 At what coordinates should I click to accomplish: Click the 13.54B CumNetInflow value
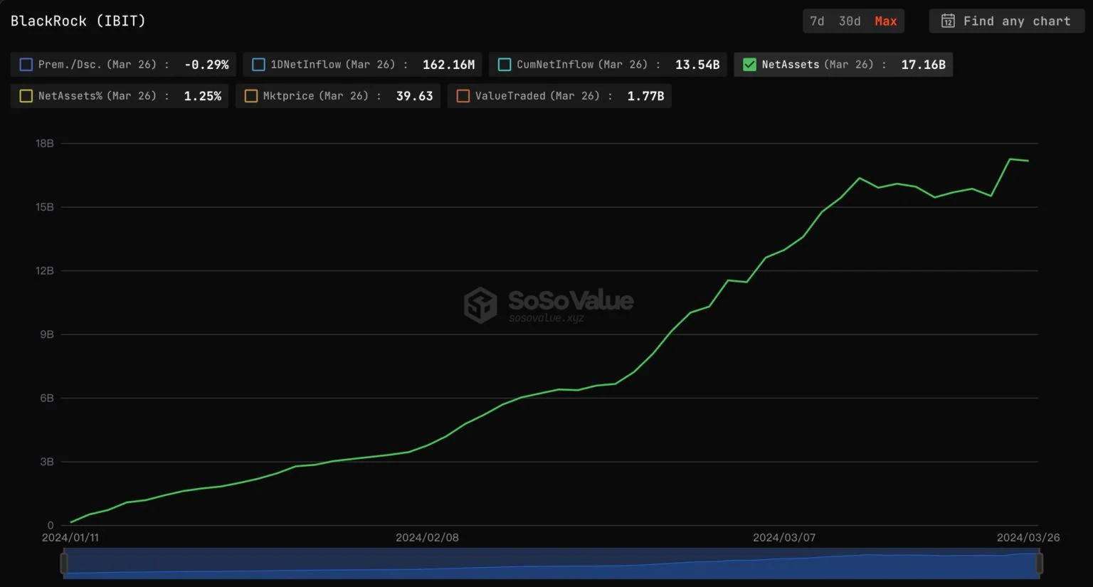tap(697, 65)
